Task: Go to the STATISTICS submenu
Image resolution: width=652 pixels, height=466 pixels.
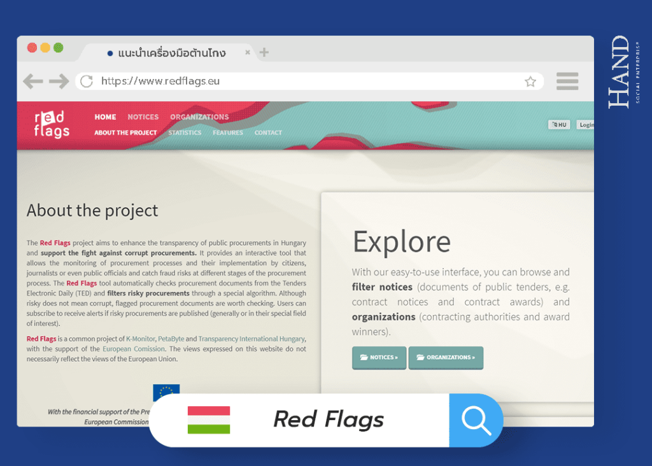Action: pos(185,133)
